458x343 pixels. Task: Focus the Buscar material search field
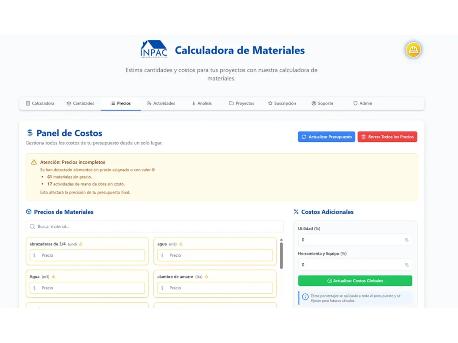[x=157, y=227]
